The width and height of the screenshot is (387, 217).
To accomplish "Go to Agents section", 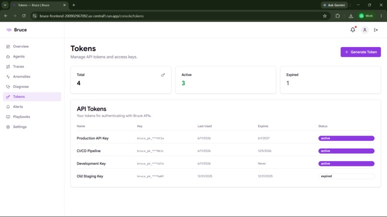I will [x=19, y=57].
